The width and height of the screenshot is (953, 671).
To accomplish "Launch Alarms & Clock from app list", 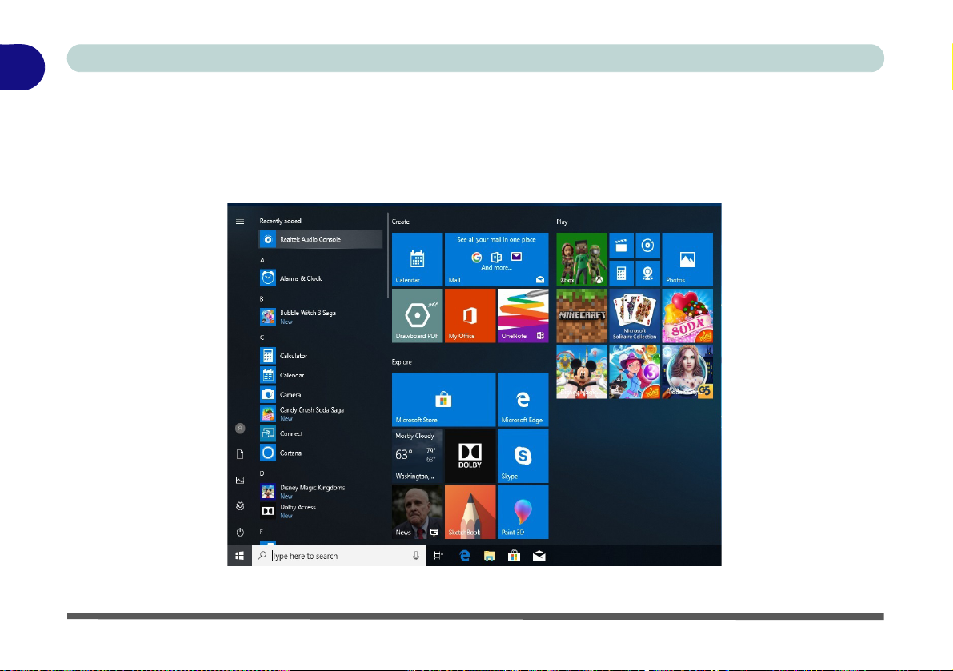I will pyautogui.click(x=321, y=278).
